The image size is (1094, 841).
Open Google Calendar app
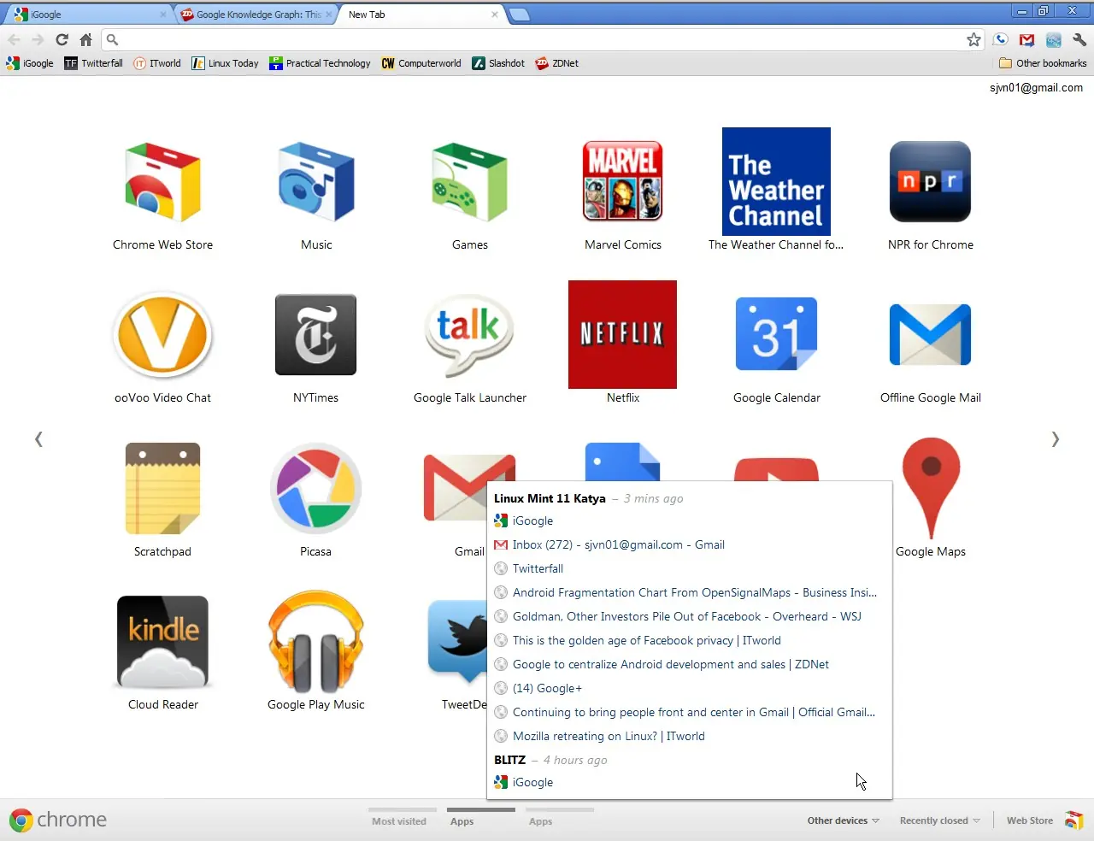click(x=776, y=334)
